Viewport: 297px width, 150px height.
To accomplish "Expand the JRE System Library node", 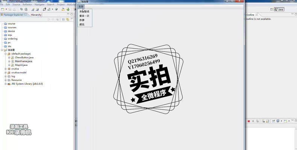I will tap(6, 84).
